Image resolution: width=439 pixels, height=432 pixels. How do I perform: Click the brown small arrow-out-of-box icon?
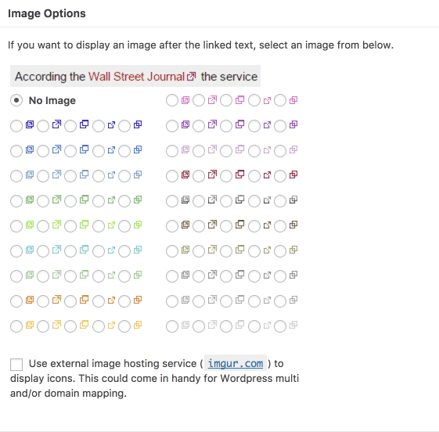click(267, 225)
